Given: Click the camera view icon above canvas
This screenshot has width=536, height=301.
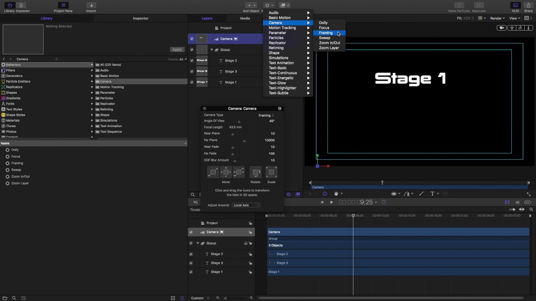Looking at the screenshot, I should pos(501,28).
